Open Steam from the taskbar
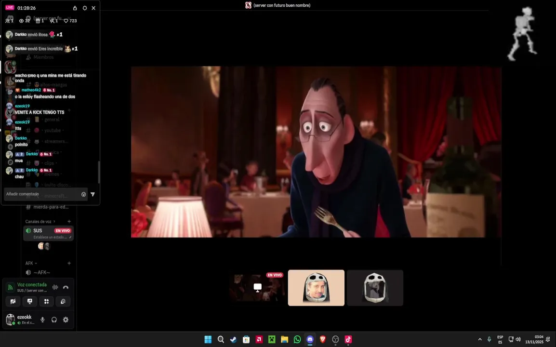This screenshot has height=347, width=556. tap(233, 340)
